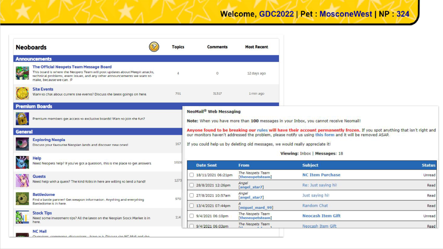Screen dimensions: 443x249
Task: Click the '12 days ago' most recent value
Action: pos(256,73)
